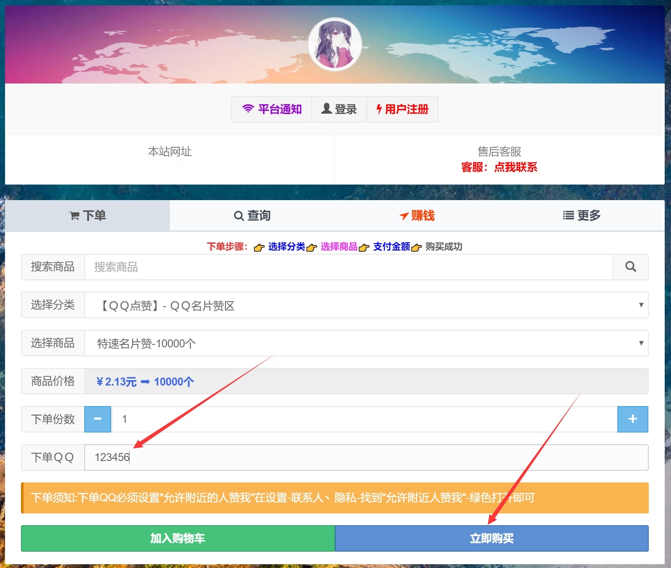Viewport: 671px width, 568px height.
Task: Switch to the 下单 cart tab
Action: click(x=87, y=216)
